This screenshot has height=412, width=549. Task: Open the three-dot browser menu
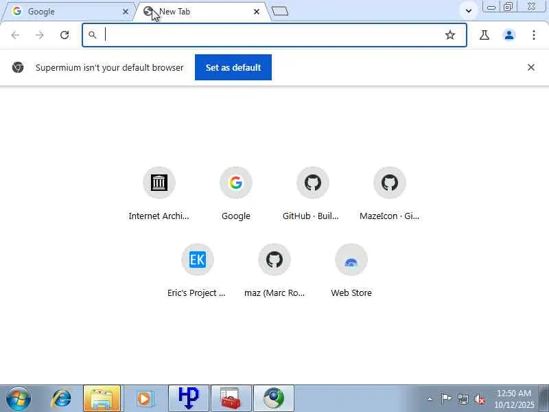click(534, 35)
